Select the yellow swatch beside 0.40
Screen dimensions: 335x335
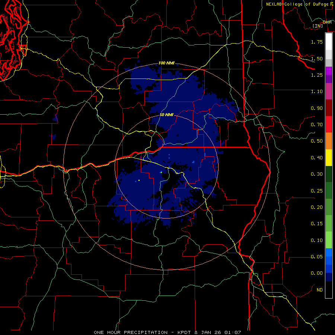[x=329, y=157]
